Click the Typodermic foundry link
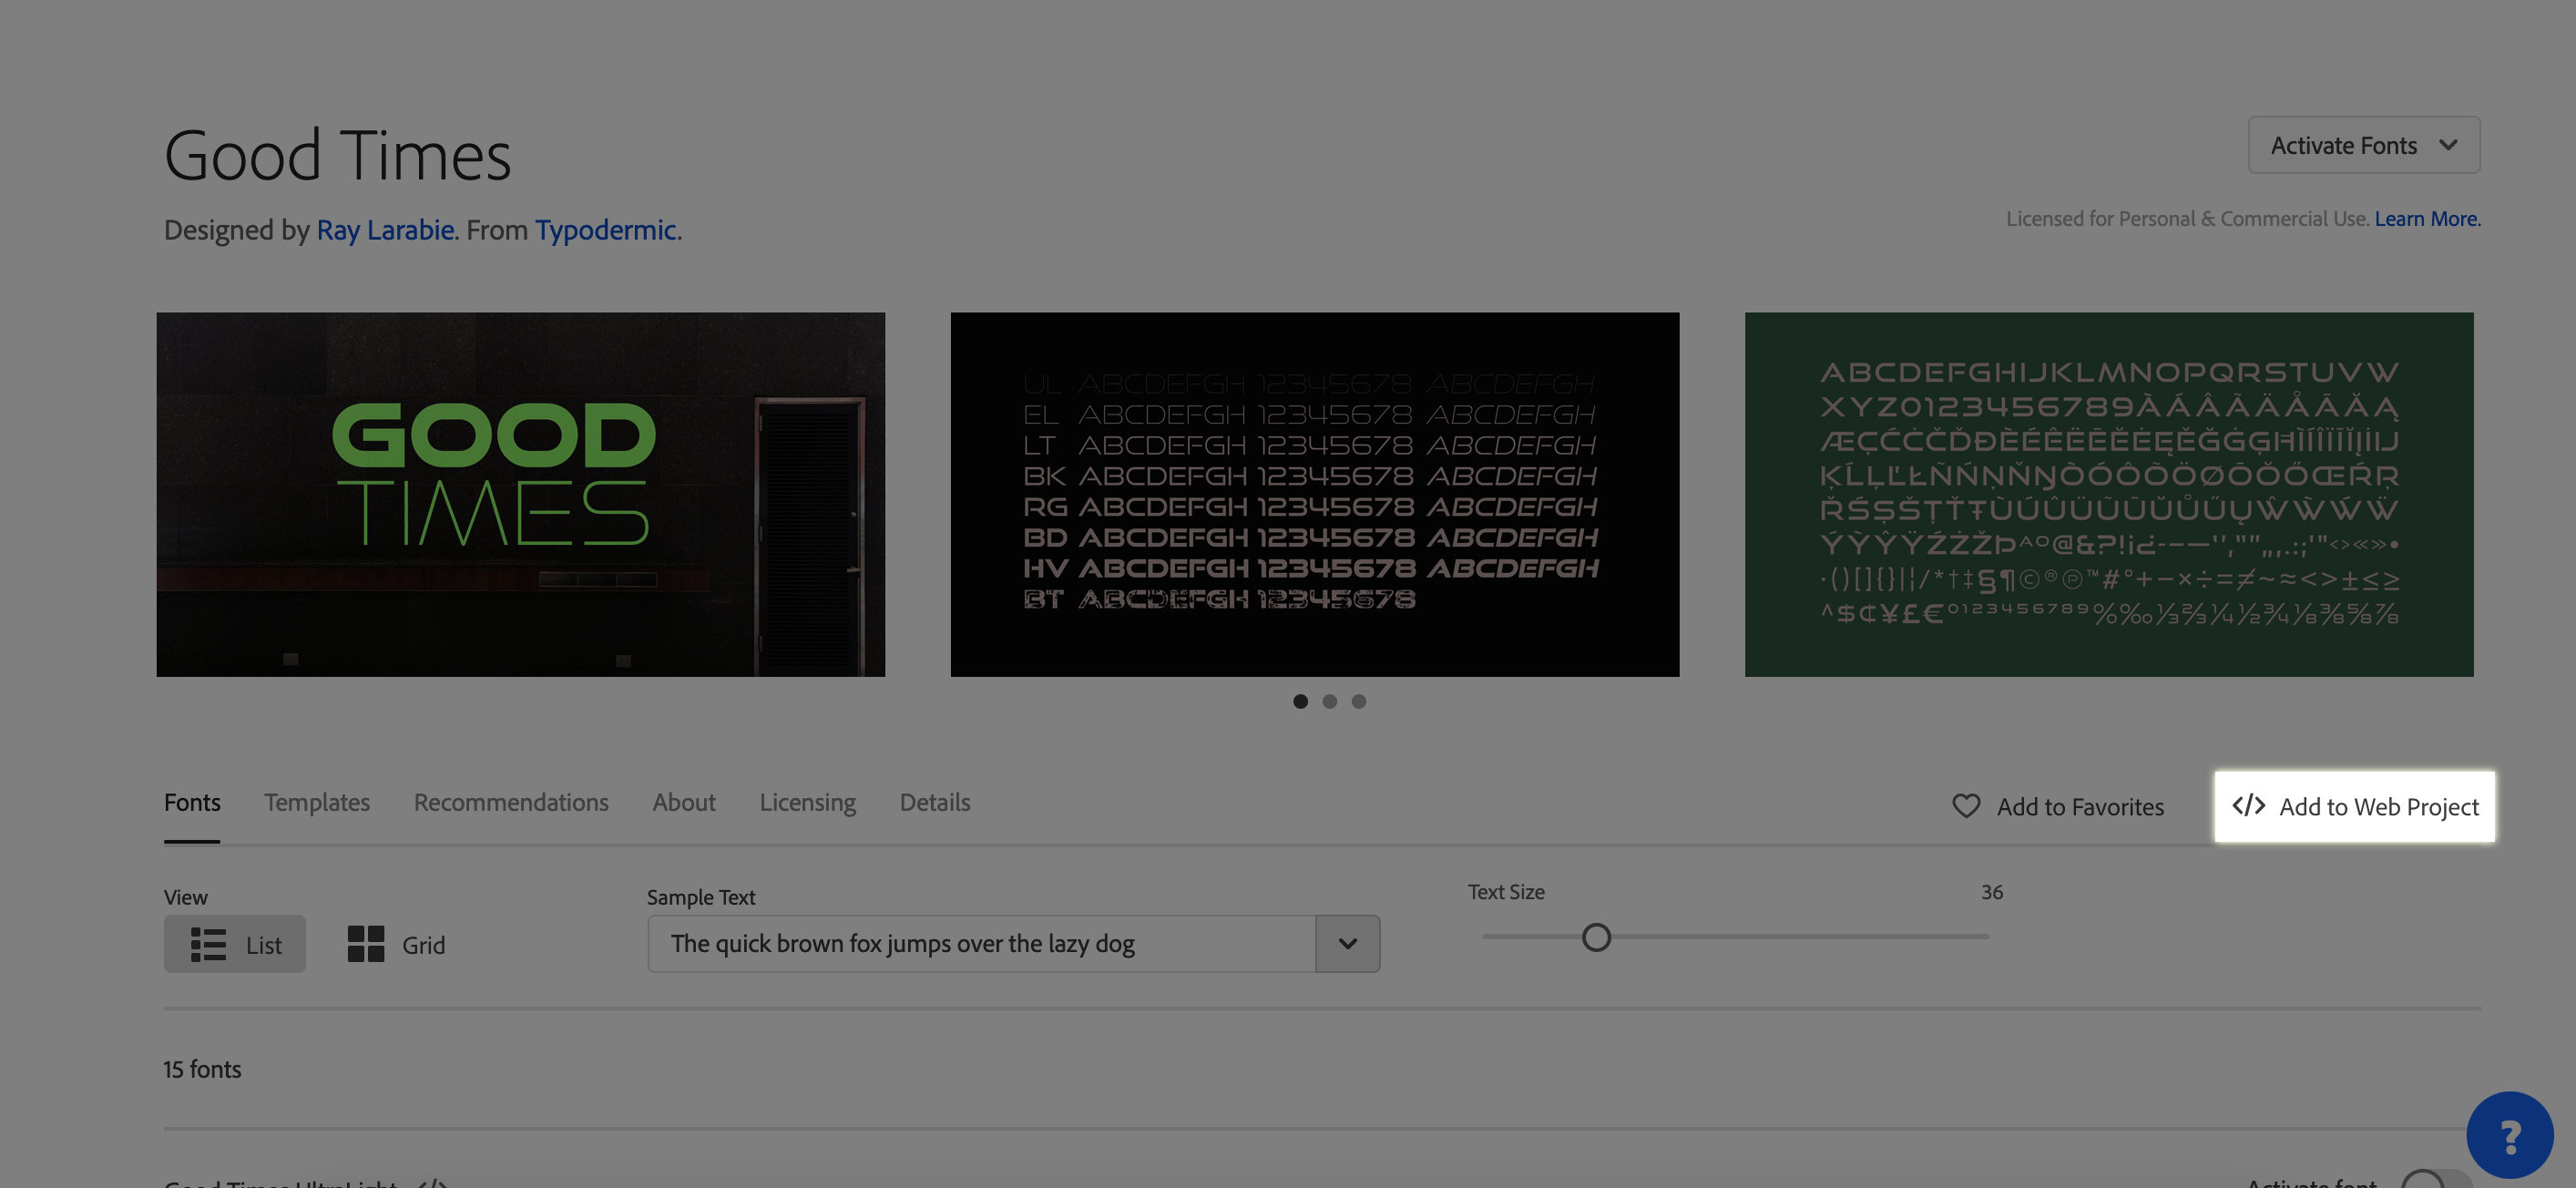 (x=605, y=229)
